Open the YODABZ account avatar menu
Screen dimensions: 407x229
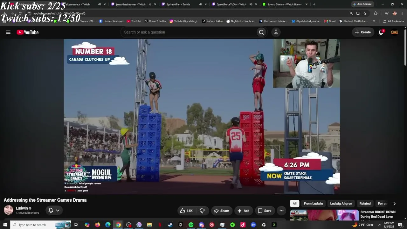pyautogui.click(x=394, y=32)
